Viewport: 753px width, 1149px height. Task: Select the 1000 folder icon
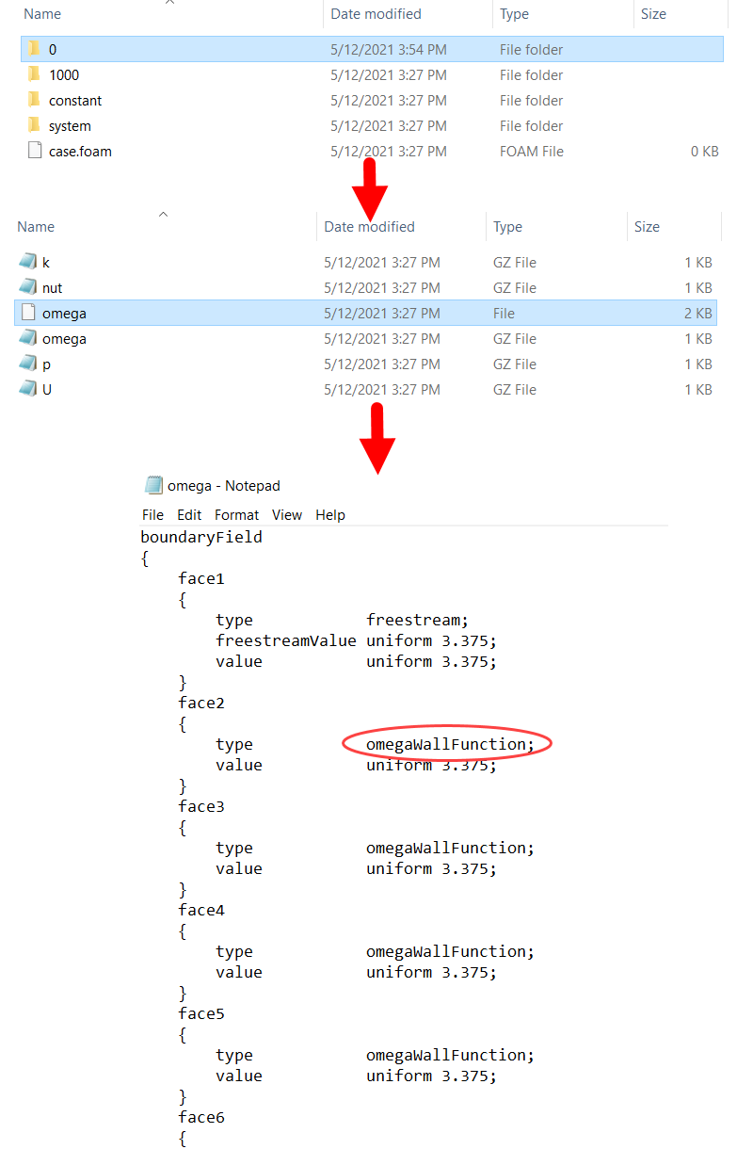(34, 74)
